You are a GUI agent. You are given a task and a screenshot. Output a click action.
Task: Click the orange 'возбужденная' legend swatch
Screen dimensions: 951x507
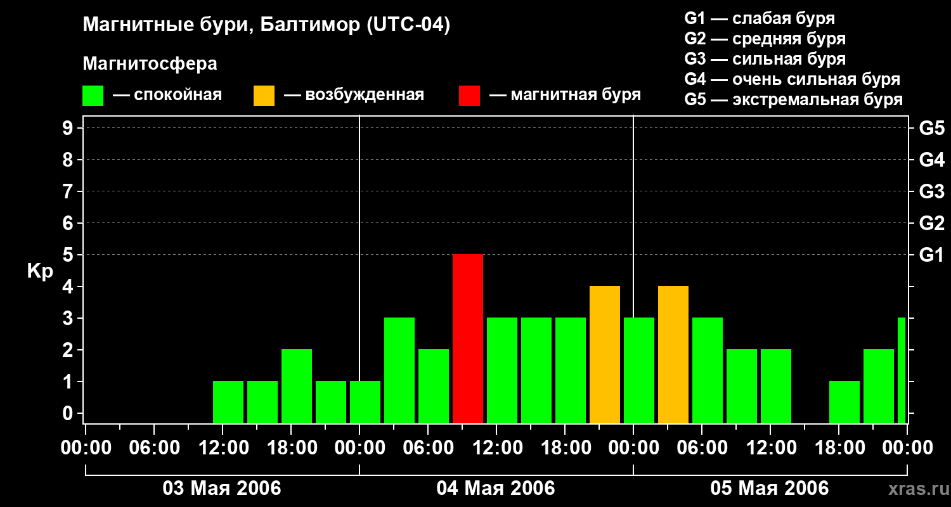264,96
